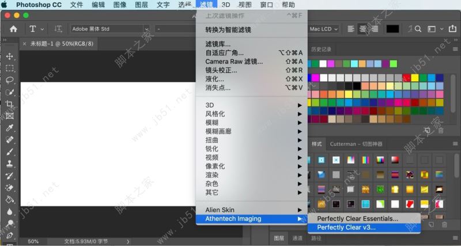Screen dimensions: 461x246
Task: Select the Frame tool
Action: pyautogui.click(x=9, y=115)
